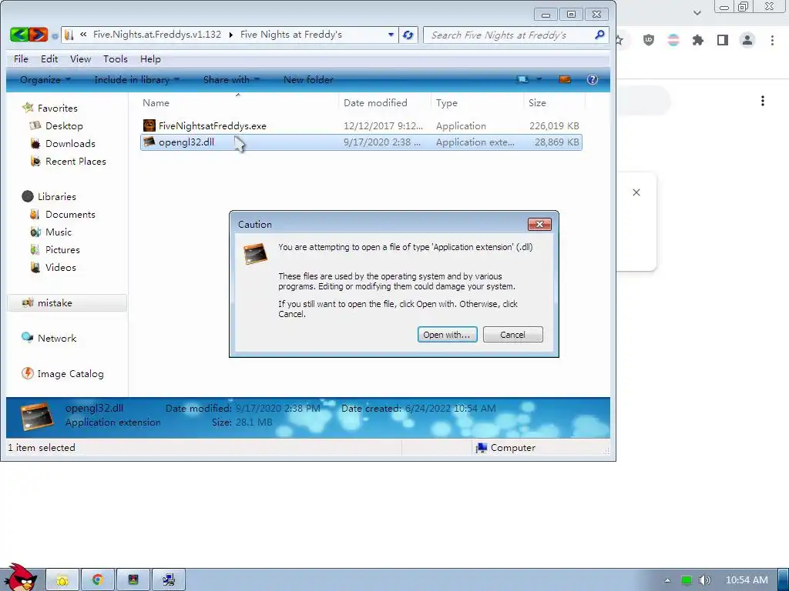Click Cancel in the Caution dialog

pos(512,335)
